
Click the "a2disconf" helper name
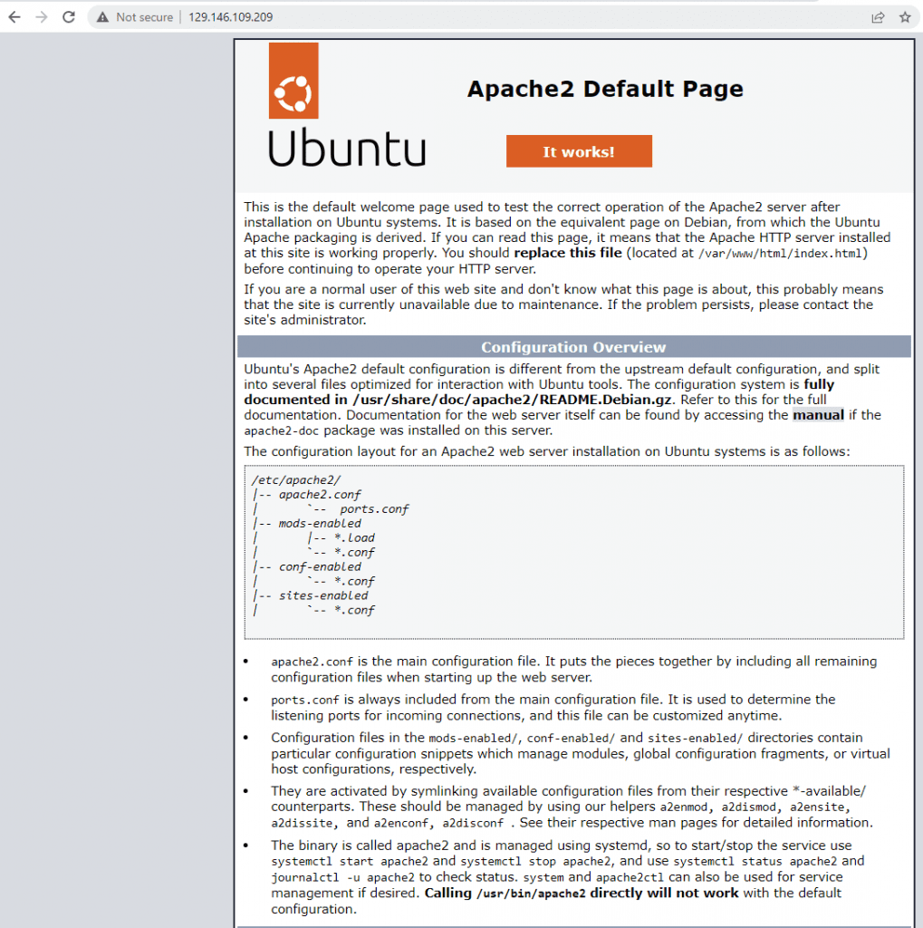click(474, 823)
